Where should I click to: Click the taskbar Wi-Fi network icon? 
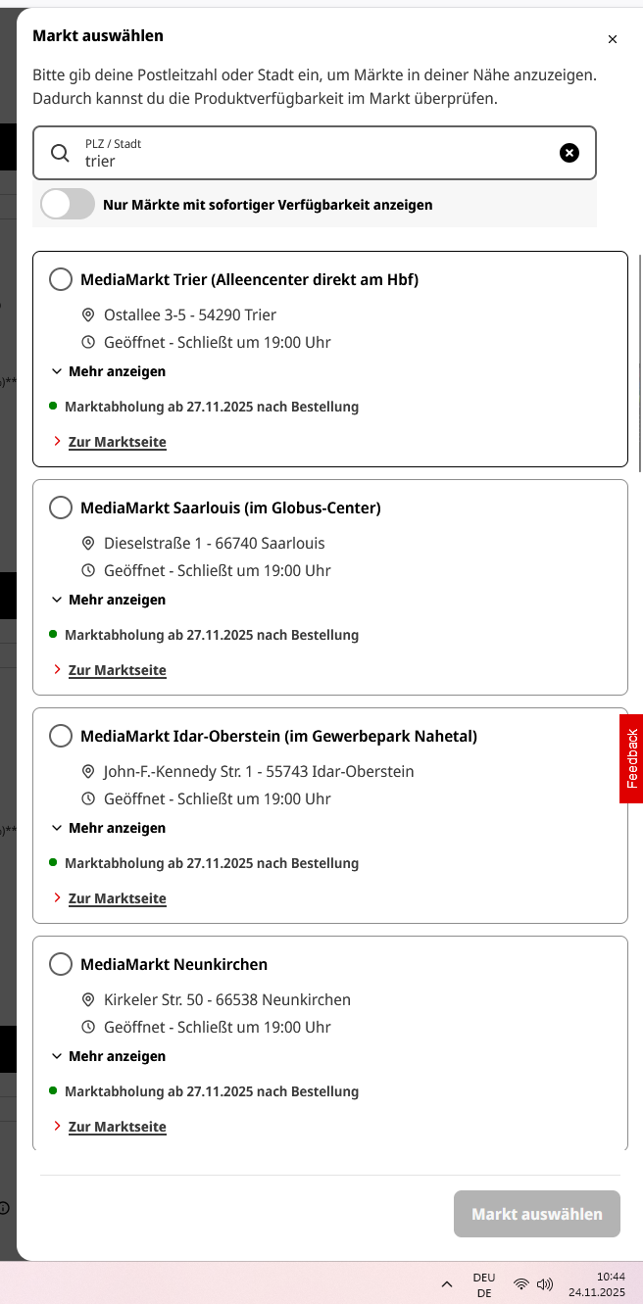[x=521, y=1284]
